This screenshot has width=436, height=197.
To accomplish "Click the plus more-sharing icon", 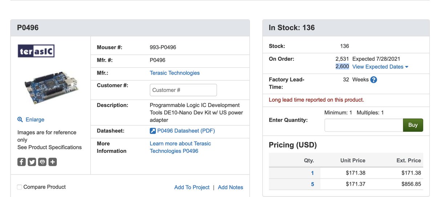I will pos(53,162).
